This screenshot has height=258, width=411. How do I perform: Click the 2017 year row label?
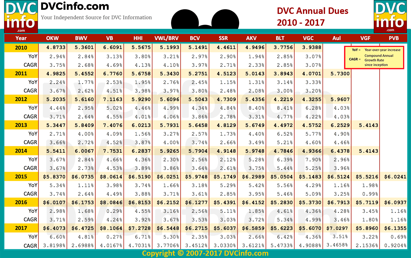click(x=21, y=228)
